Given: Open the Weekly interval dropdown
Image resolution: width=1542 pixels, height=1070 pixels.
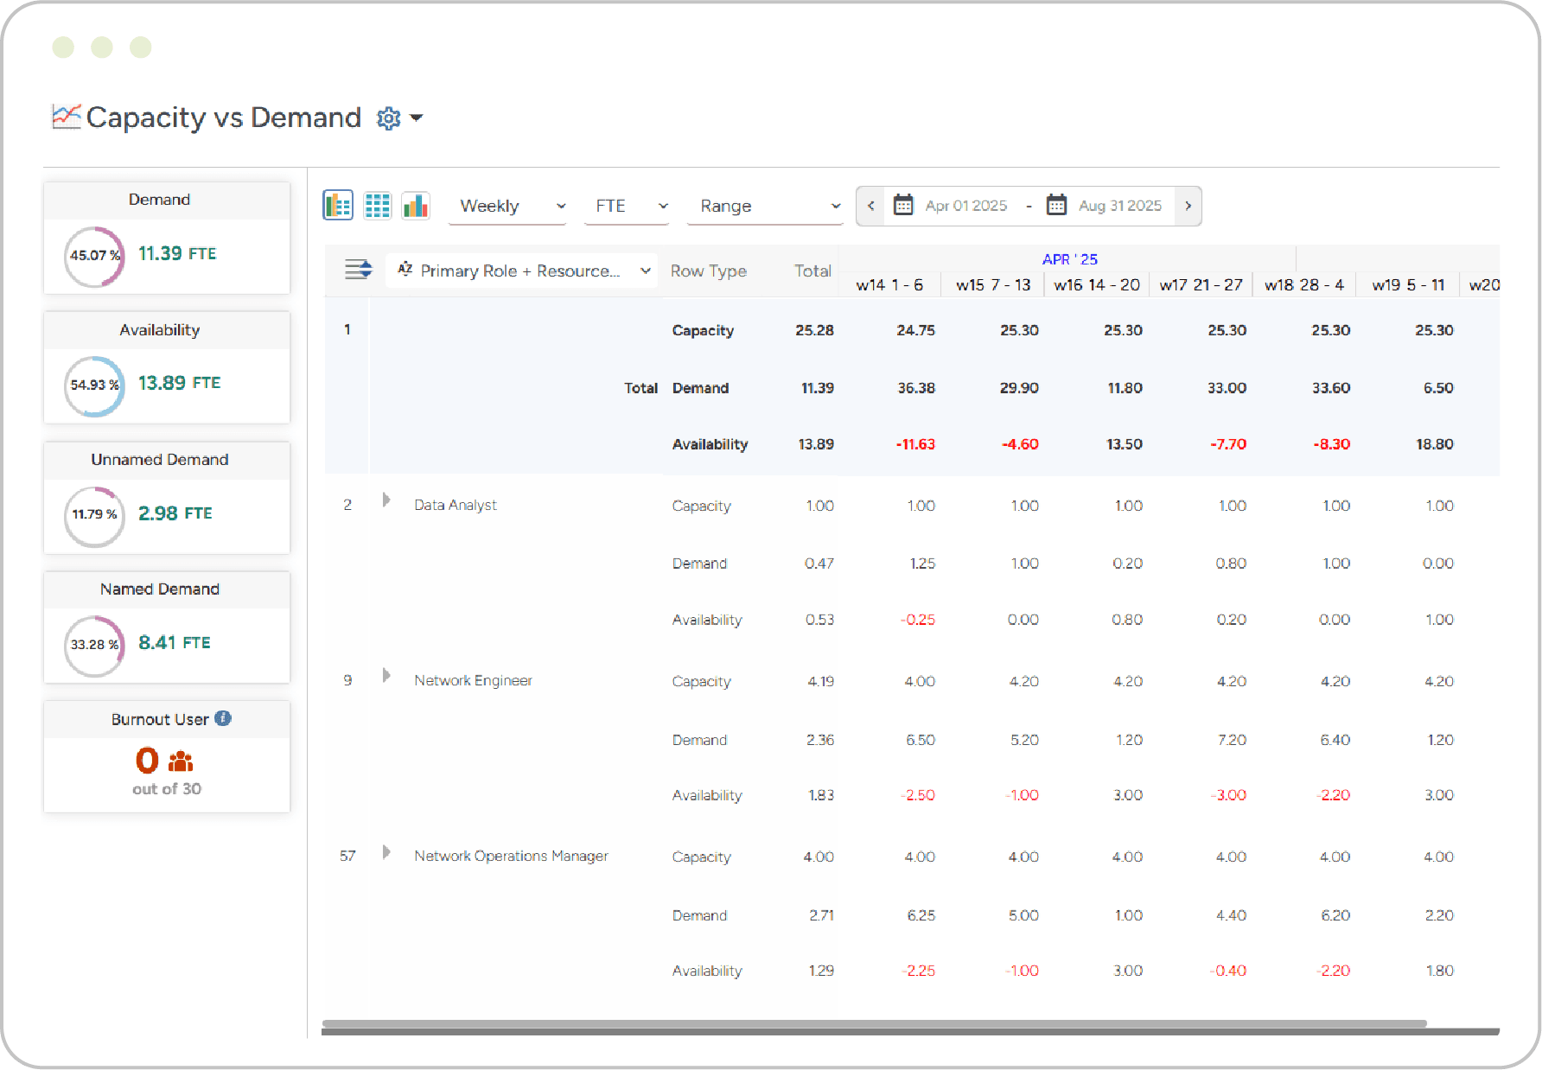Looking at the screenshot, I should (x=507, y=207).
